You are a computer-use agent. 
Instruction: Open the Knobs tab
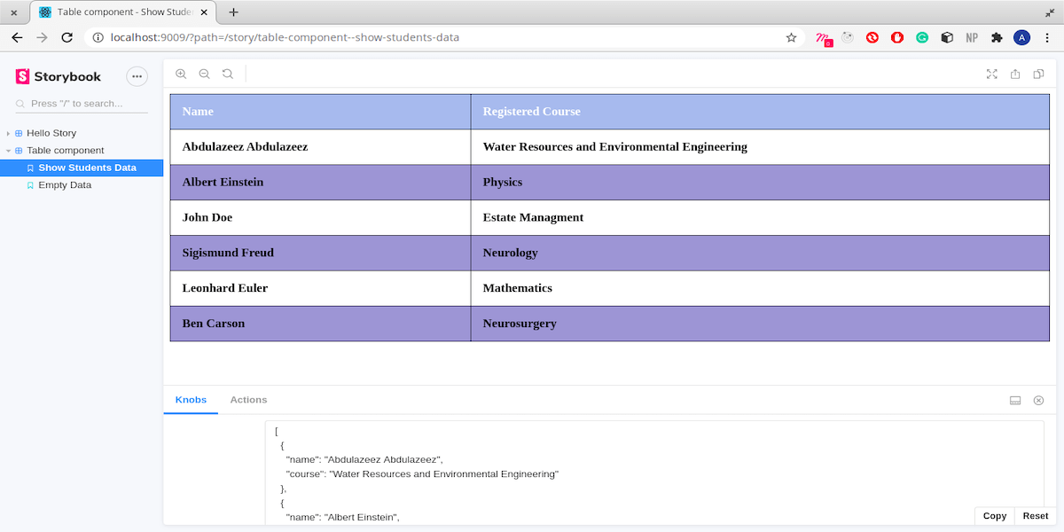click(x=191, y=400)
